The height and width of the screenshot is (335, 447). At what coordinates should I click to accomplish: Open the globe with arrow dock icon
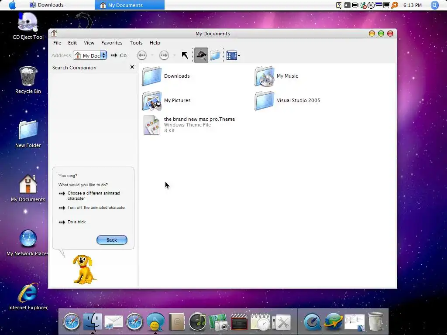[x=333, y=322]
